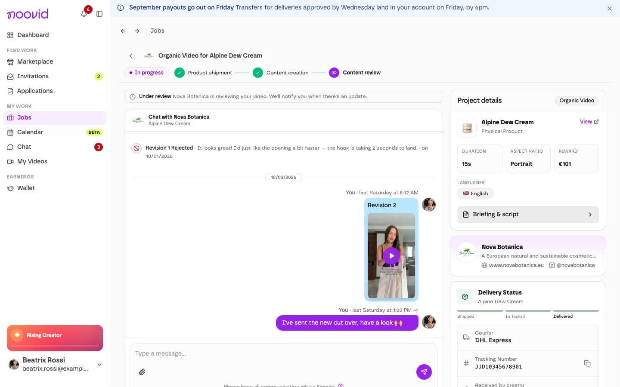Visit www.novabotanica.eu website link

click(x=512, y=265)
